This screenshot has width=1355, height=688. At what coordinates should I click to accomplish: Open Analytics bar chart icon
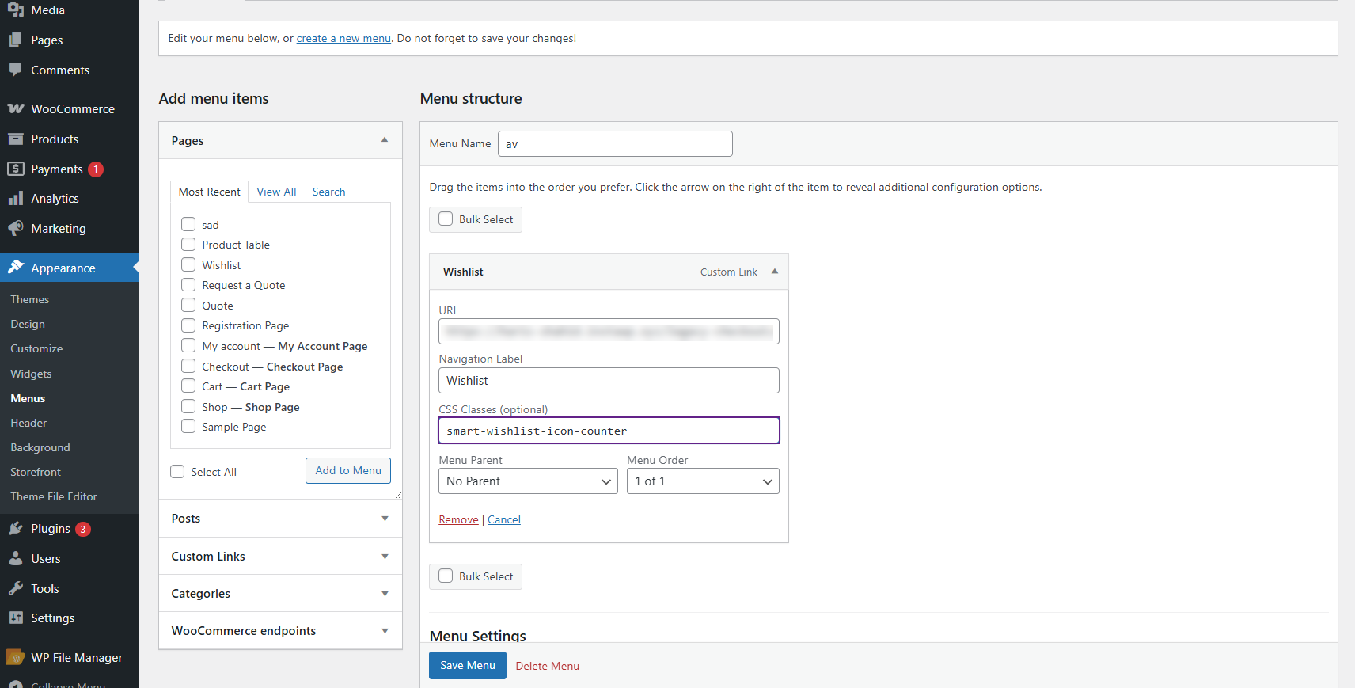coord(16,198)
